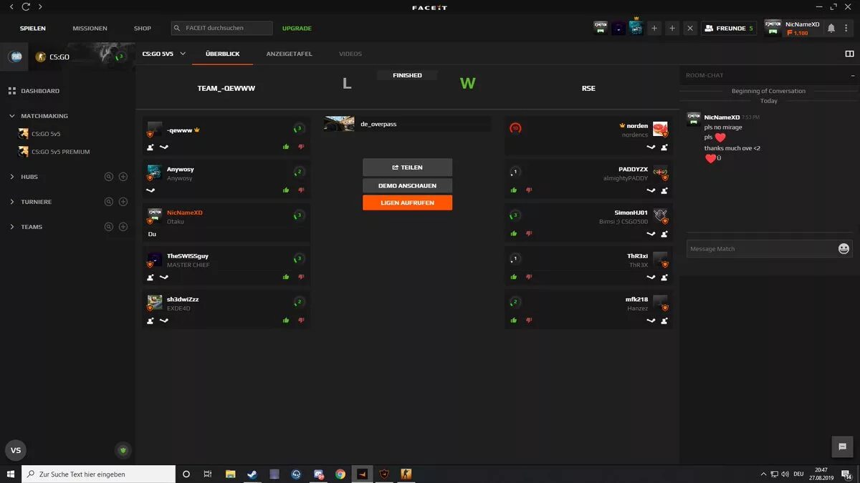
Task: Click the green anti-cheat shield icon
Action: coord(123,451)
